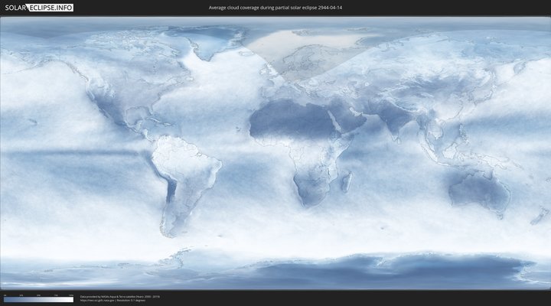
Task: Click the SOLARECLIPSE.INFO logo
Action: 37,8
